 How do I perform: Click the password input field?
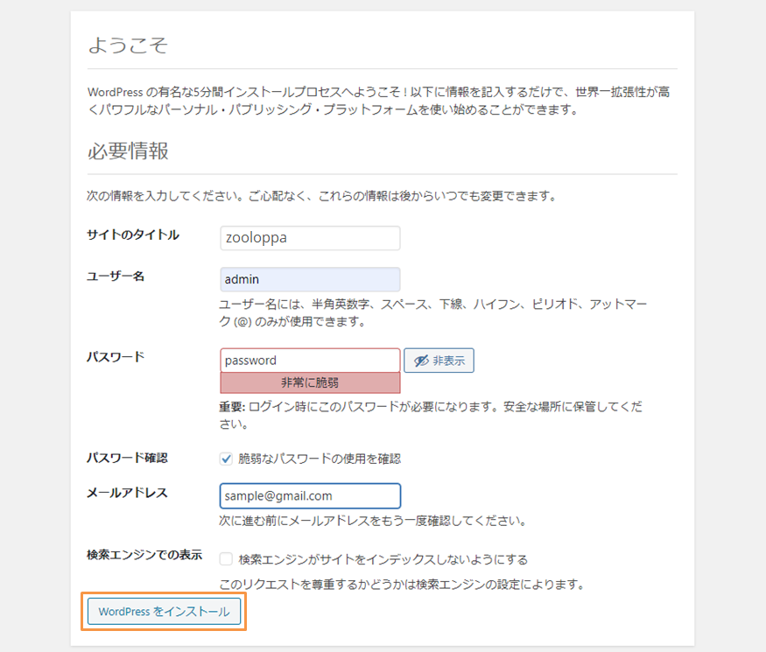click(310, 361)
